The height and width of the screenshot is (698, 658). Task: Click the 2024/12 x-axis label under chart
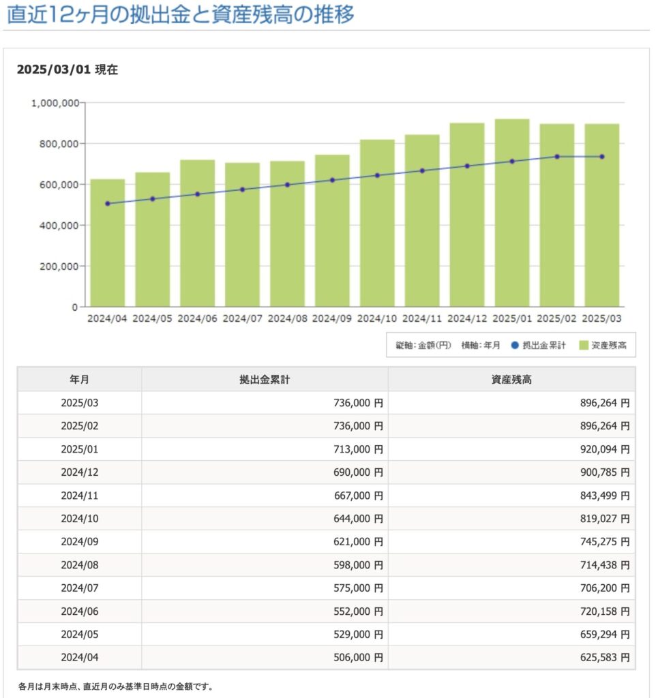tap(467, 318)
